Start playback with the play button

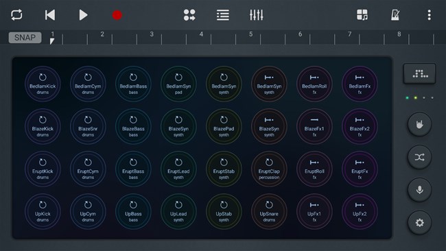83,15
